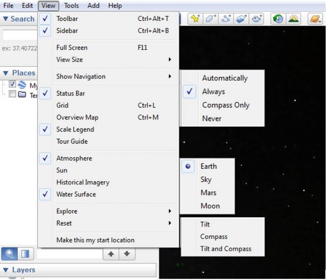This screenshot has width=326, height=280.
Task: Open the Edit menu
Action: click(x=28, y=6)
